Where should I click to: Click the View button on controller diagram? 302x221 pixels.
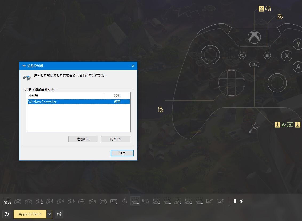pyautogui.click(x=242, y=55)
